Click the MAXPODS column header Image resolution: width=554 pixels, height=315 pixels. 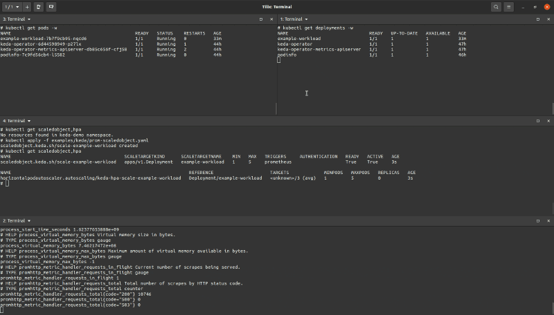[x=360, y=173]
